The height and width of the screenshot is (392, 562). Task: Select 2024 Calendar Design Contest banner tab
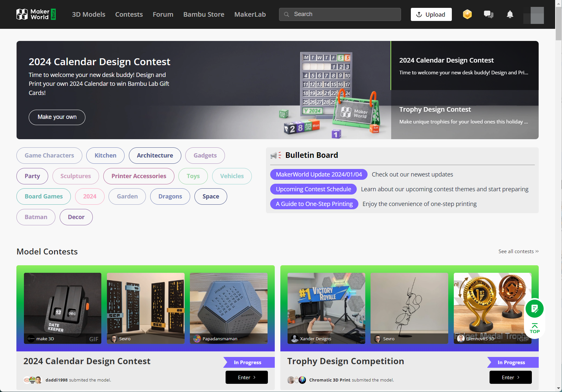click(x=465, y=65)
